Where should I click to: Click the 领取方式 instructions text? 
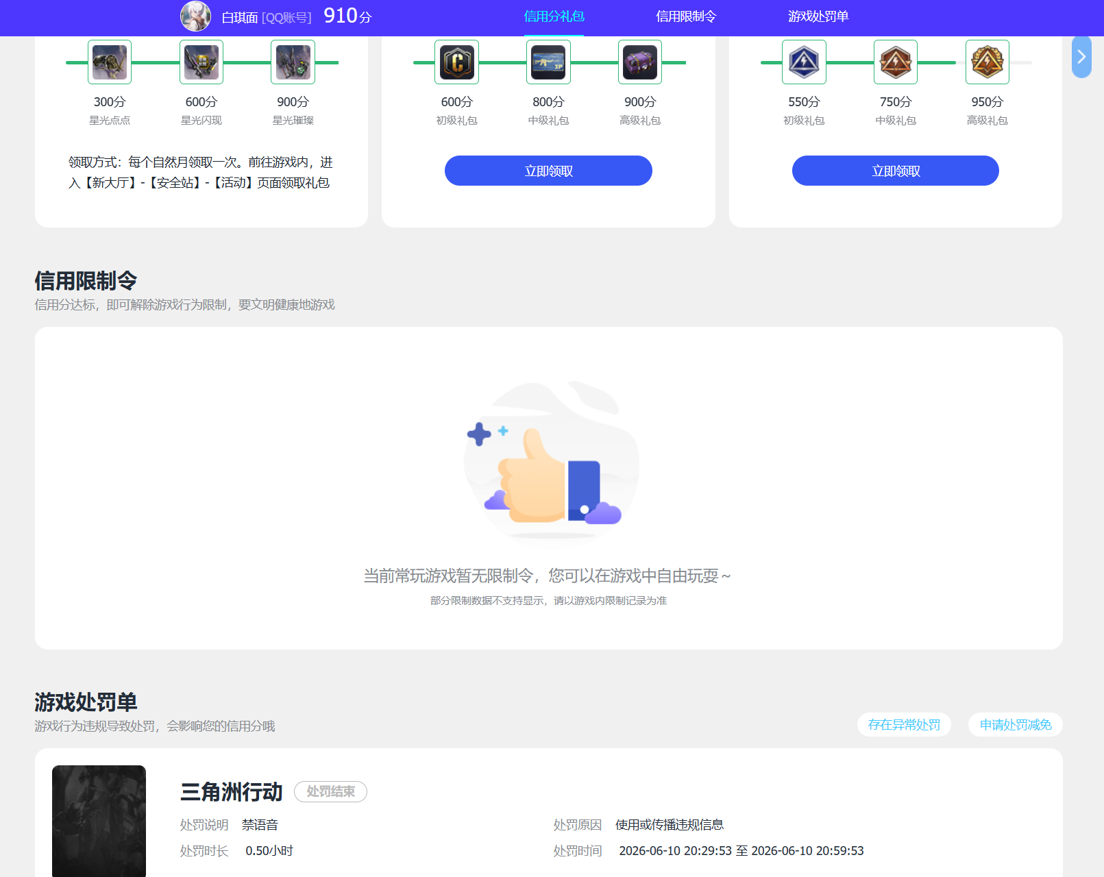point(201,173)
